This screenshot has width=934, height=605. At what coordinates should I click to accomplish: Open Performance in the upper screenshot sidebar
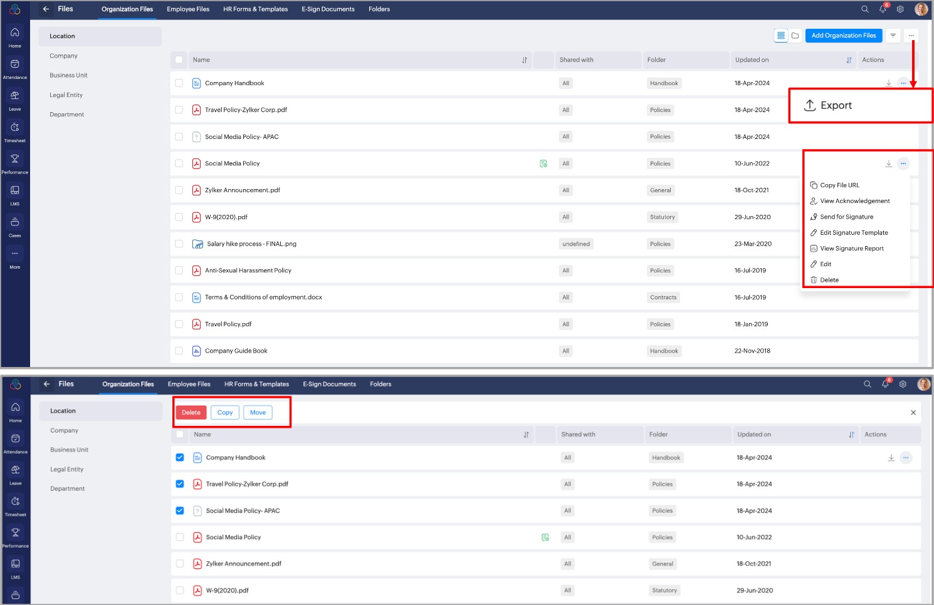(15, 163)
